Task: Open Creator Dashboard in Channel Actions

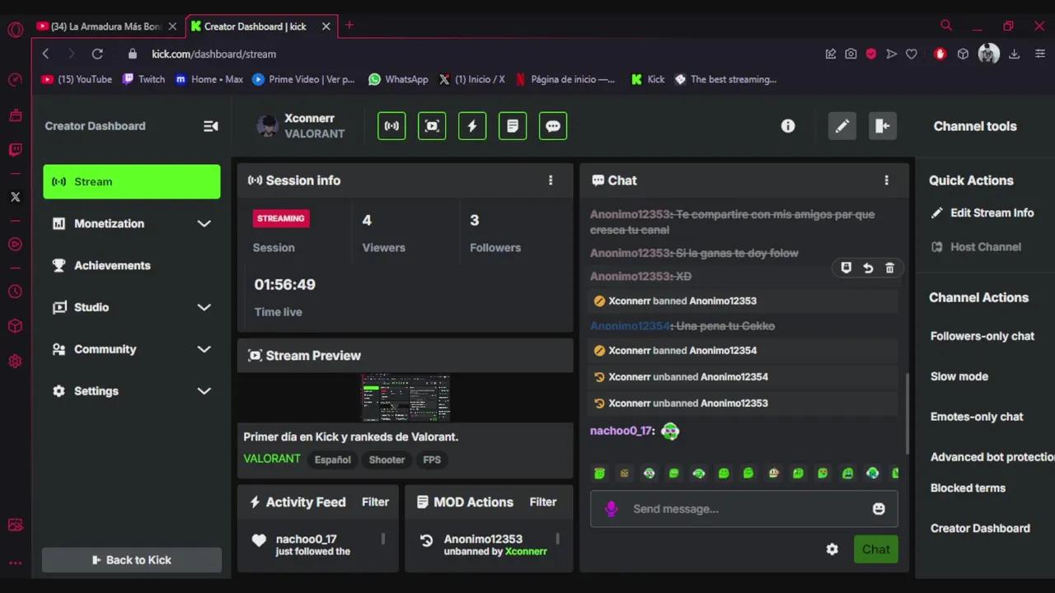Action: click(x=980, y=528)
